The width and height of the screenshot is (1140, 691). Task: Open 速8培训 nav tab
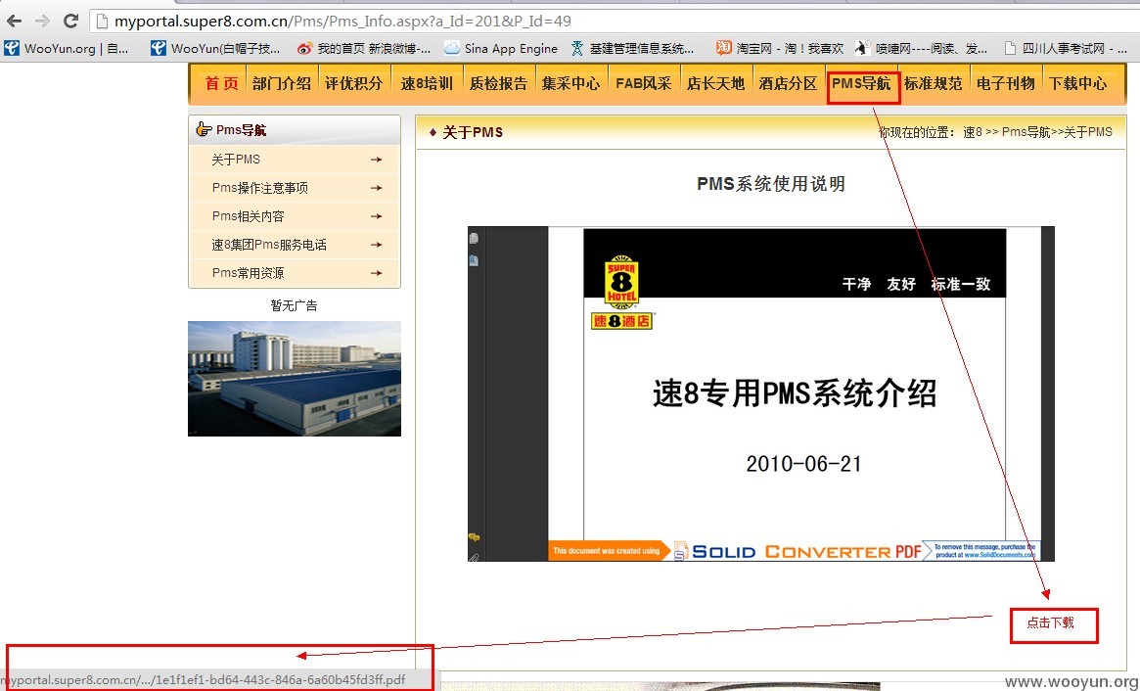[x=426, y=83]
